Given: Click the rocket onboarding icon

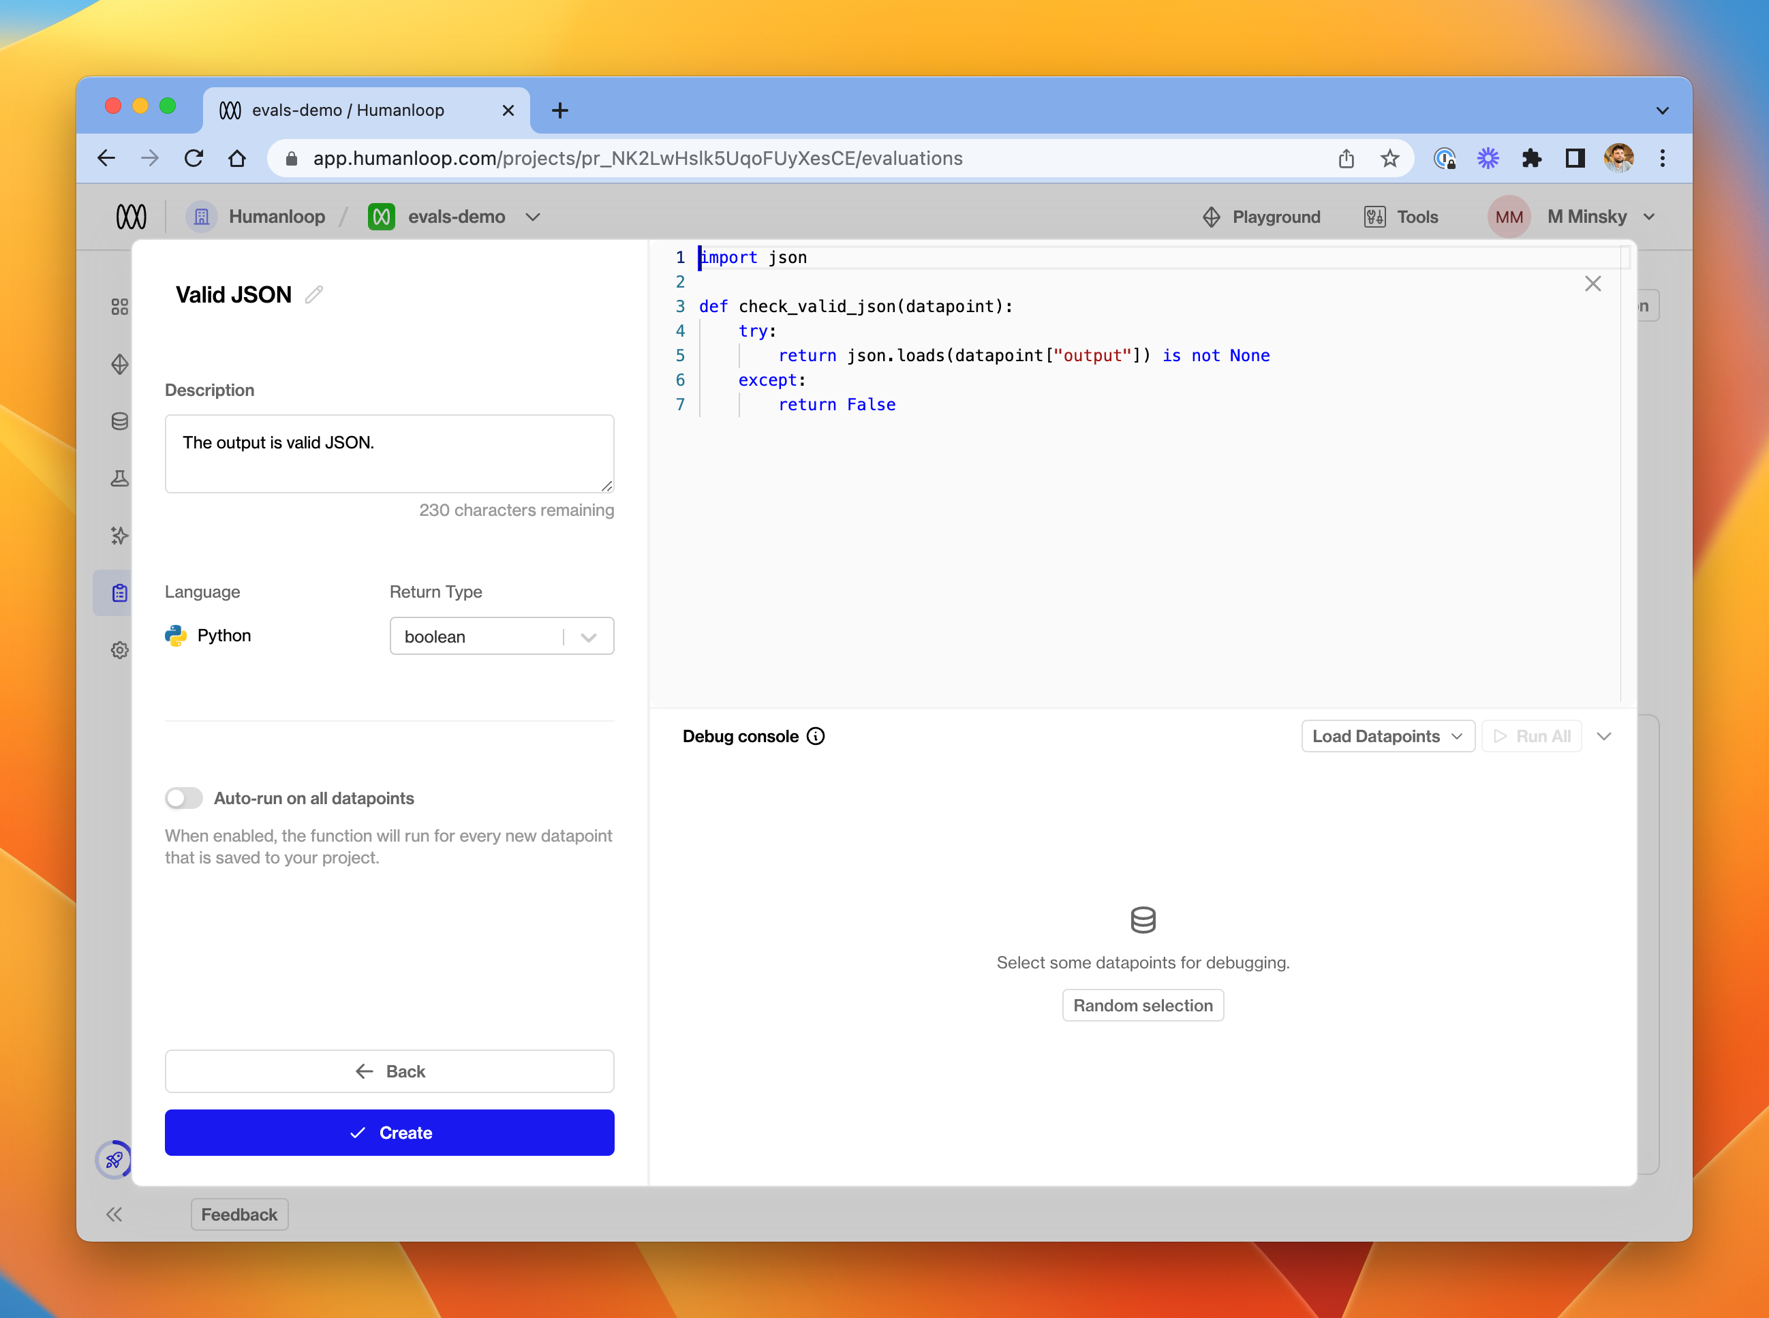Looking at the screenshot, I should [113, 1159].
